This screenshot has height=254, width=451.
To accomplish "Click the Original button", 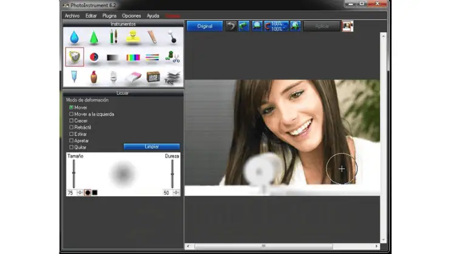I will click(x=205, y=26).
